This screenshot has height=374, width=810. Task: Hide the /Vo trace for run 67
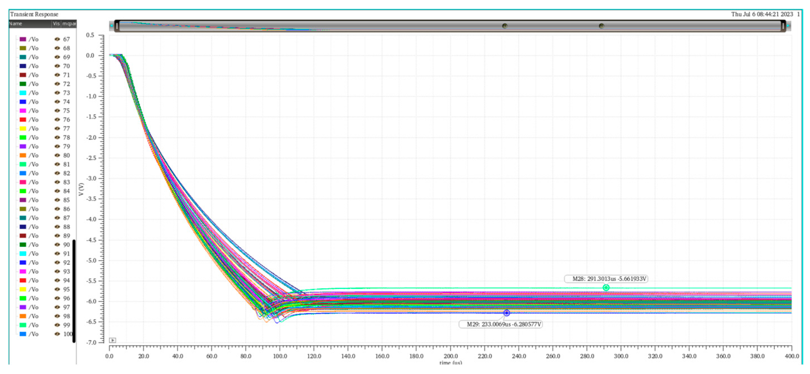tap(57, 39)
